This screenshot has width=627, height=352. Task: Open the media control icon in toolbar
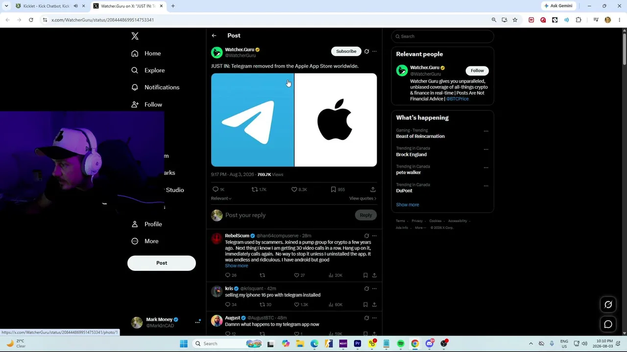(596, 20)
